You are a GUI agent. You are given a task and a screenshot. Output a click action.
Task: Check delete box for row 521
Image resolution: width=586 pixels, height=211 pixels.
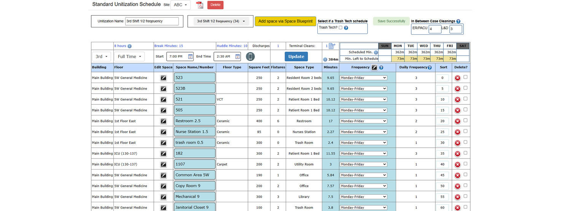465,99
